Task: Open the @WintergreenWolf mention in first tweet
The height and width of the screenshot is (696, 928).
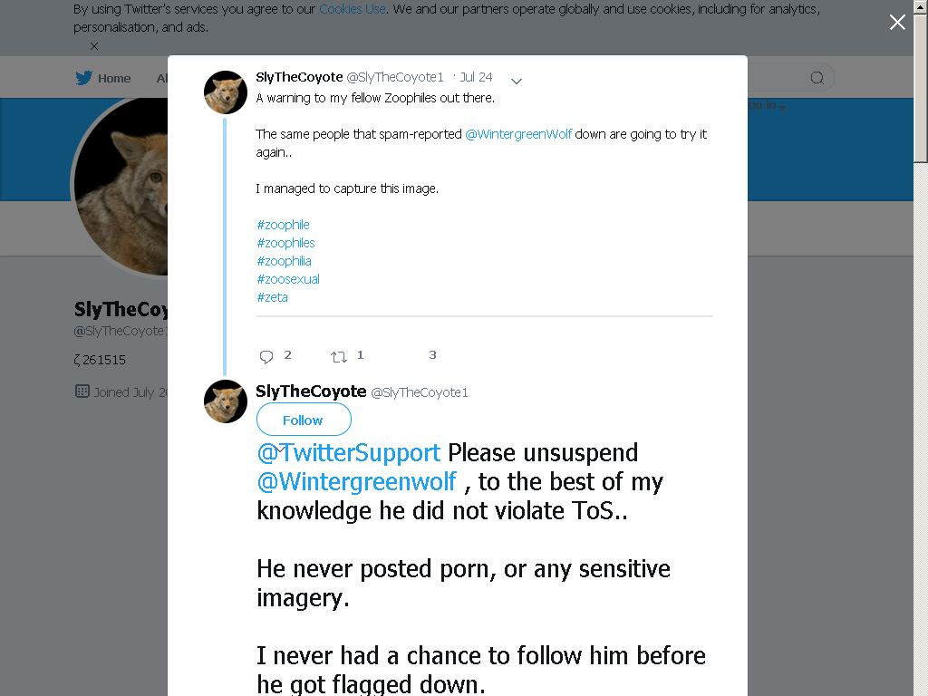Action: coord(518,134)
